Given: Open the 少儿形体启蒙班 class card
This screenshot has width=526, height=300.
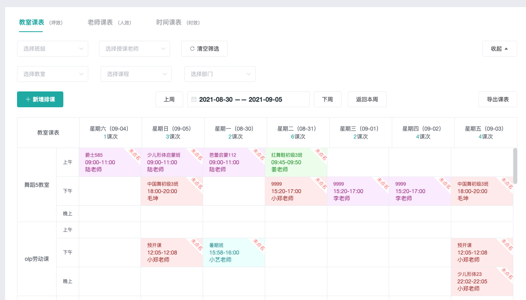Looking at the screenshot, I should click(x=172, y=162).
